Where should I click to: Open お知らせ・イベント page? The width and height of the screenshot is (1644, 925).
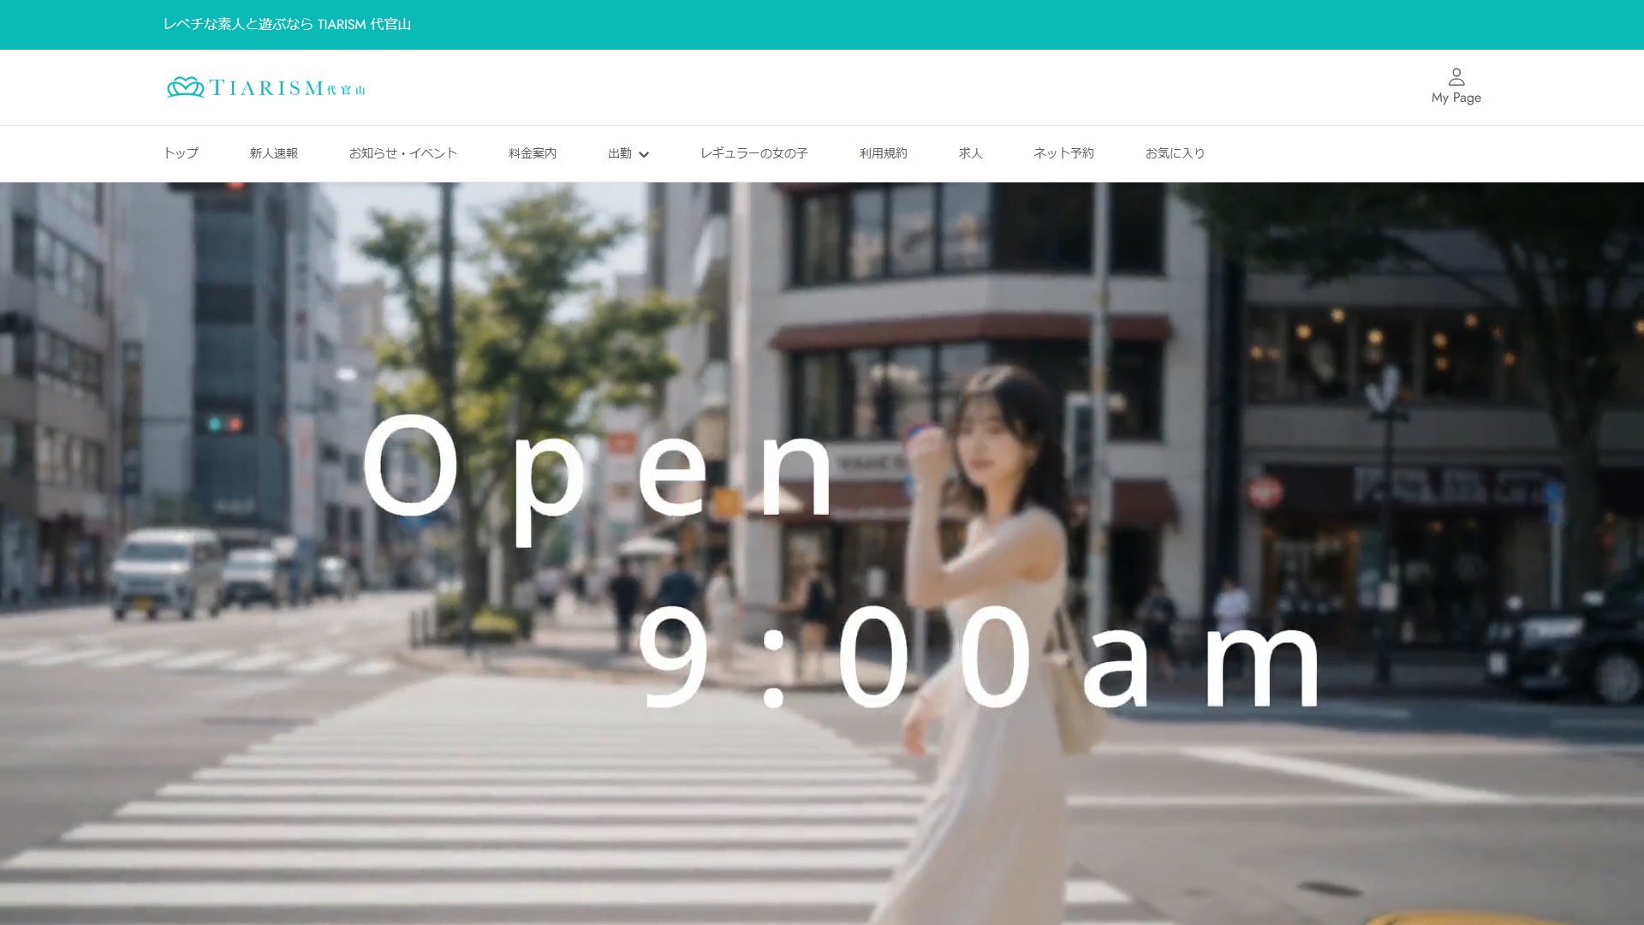403,153
